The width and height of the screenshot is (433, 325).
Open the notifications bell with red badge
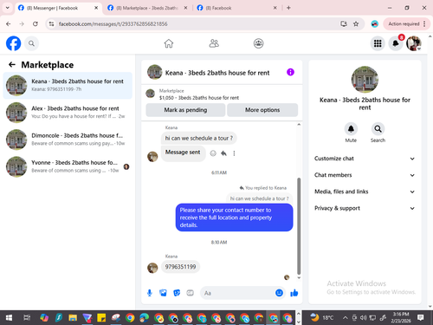[396, 43]
